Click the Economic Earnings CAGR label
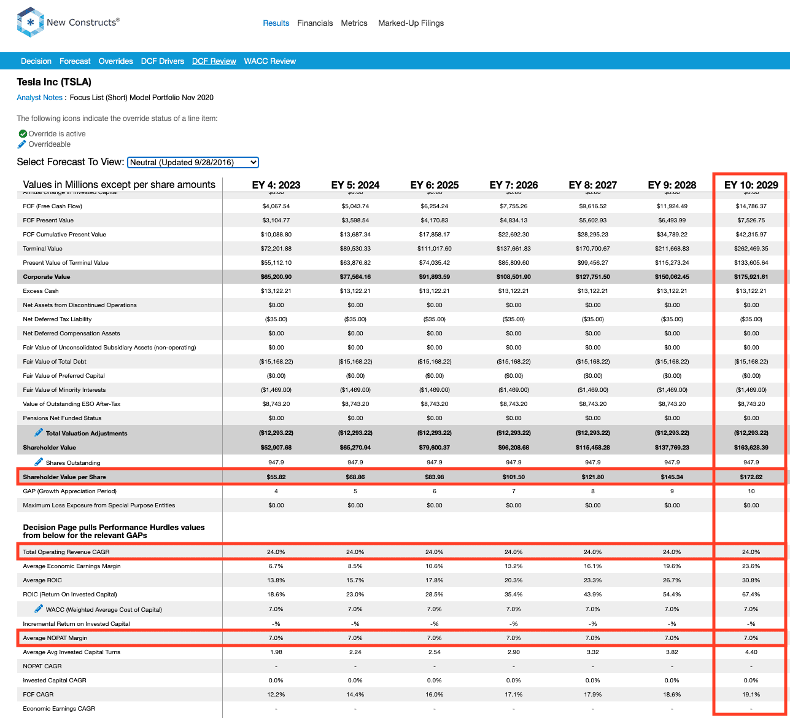 pos(59,709)
